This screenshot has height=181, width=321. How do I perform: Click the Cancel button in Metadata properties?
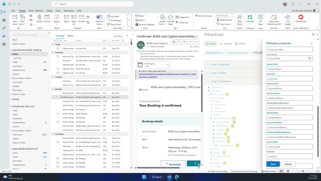[288, 164]
